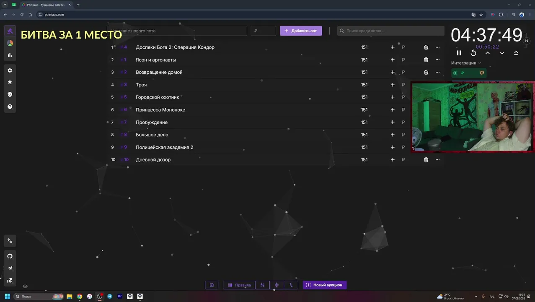Click the percent button in bottom toolbar

coord(262,285)
